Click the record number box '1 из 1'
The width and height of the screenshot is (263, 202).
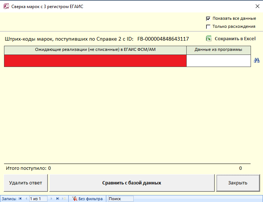[38, 199]
